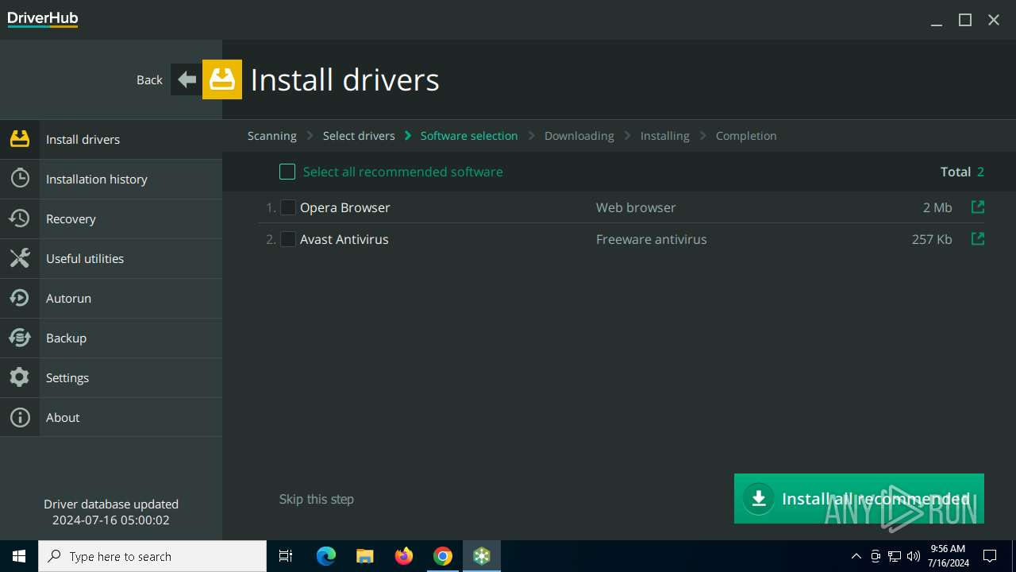The width and height of the screenshot is (1016, 572).
Task: Go to Scanning breadcrumb step
Action: point(272,136)
